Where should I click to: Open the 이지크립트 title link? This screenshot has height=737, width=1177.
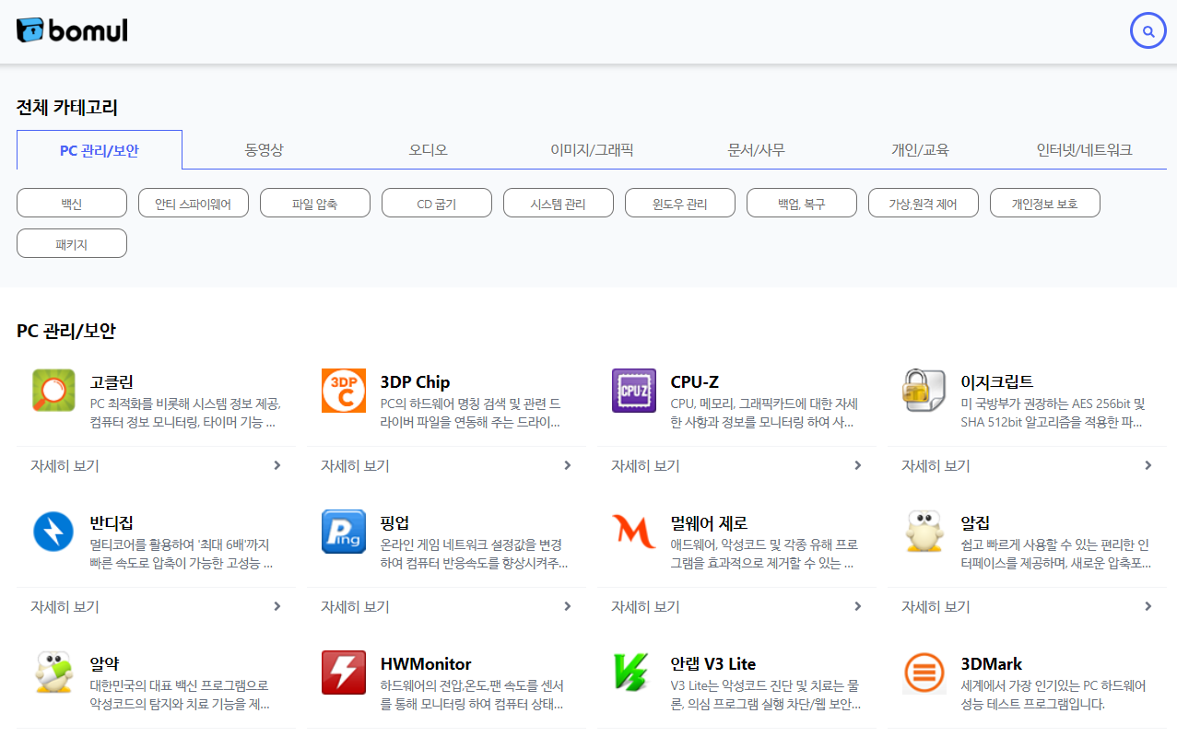click(997, 381)
